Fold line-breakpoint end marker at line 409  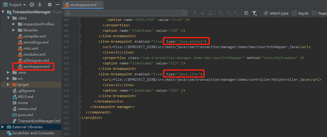coord(80,36)
